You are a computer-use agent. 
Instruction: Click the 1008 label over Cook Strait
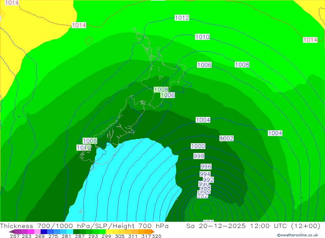[161, 90]
